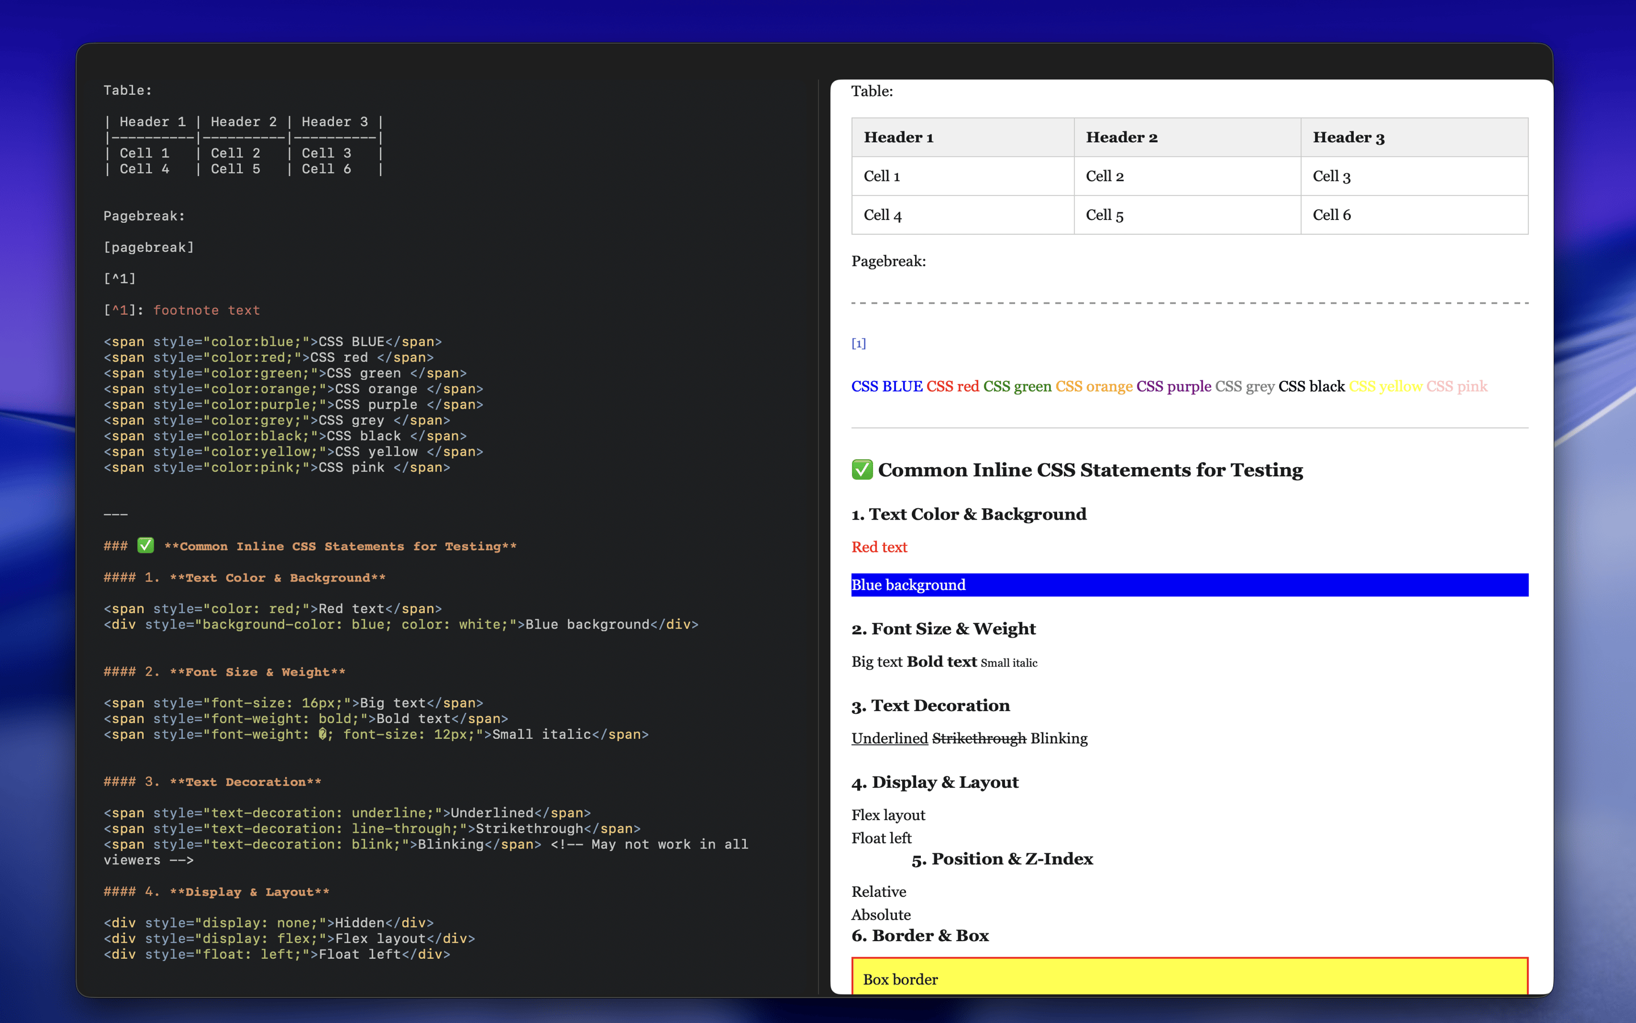Viewport: 1636px width, 1023px height.
Task: Click the 'Text Decoration' heading in editor
Action: [245, 781]
